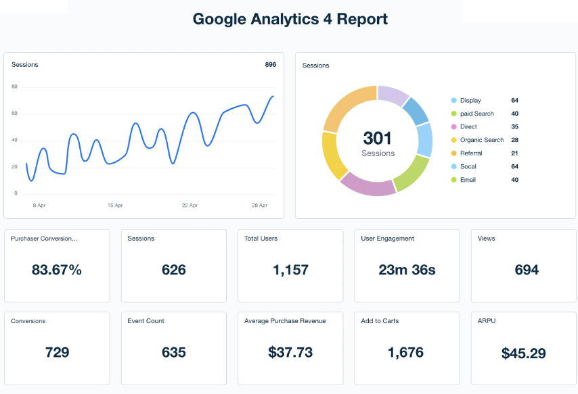578x394 pixels.
Task: Click the User Engagement card title
Action: tap(387, 239)
